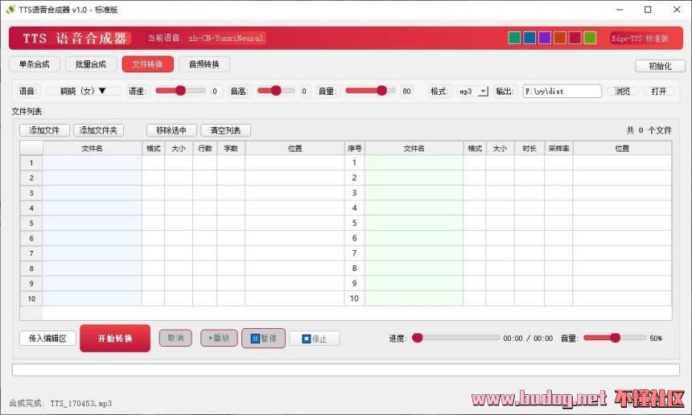
Task: Click the 音高 pitch slider handle
Action: 276,91
